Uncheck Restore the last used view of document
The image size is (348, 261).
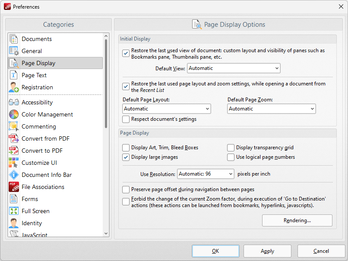pos(126,53)
